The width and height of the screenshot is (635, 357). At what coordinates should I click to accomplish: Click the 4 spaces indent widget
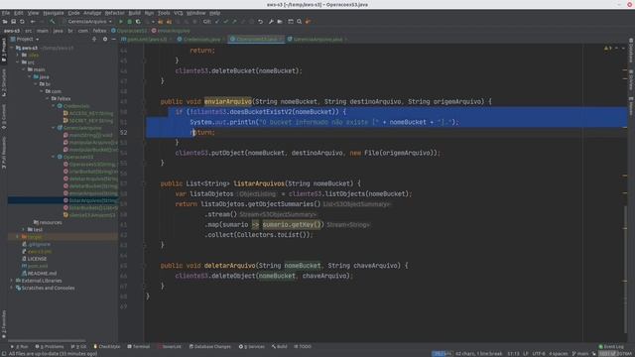pos(558,354)
